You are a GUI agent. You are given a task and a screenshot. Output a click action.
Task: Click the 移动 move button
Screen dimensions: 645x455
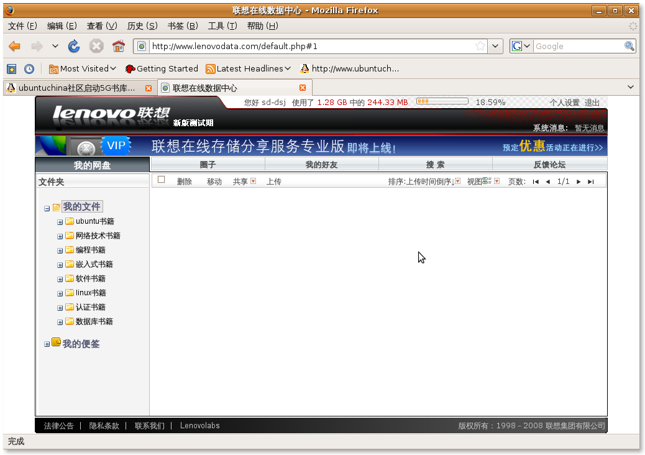pyautogui.click(x=214, y=182)
